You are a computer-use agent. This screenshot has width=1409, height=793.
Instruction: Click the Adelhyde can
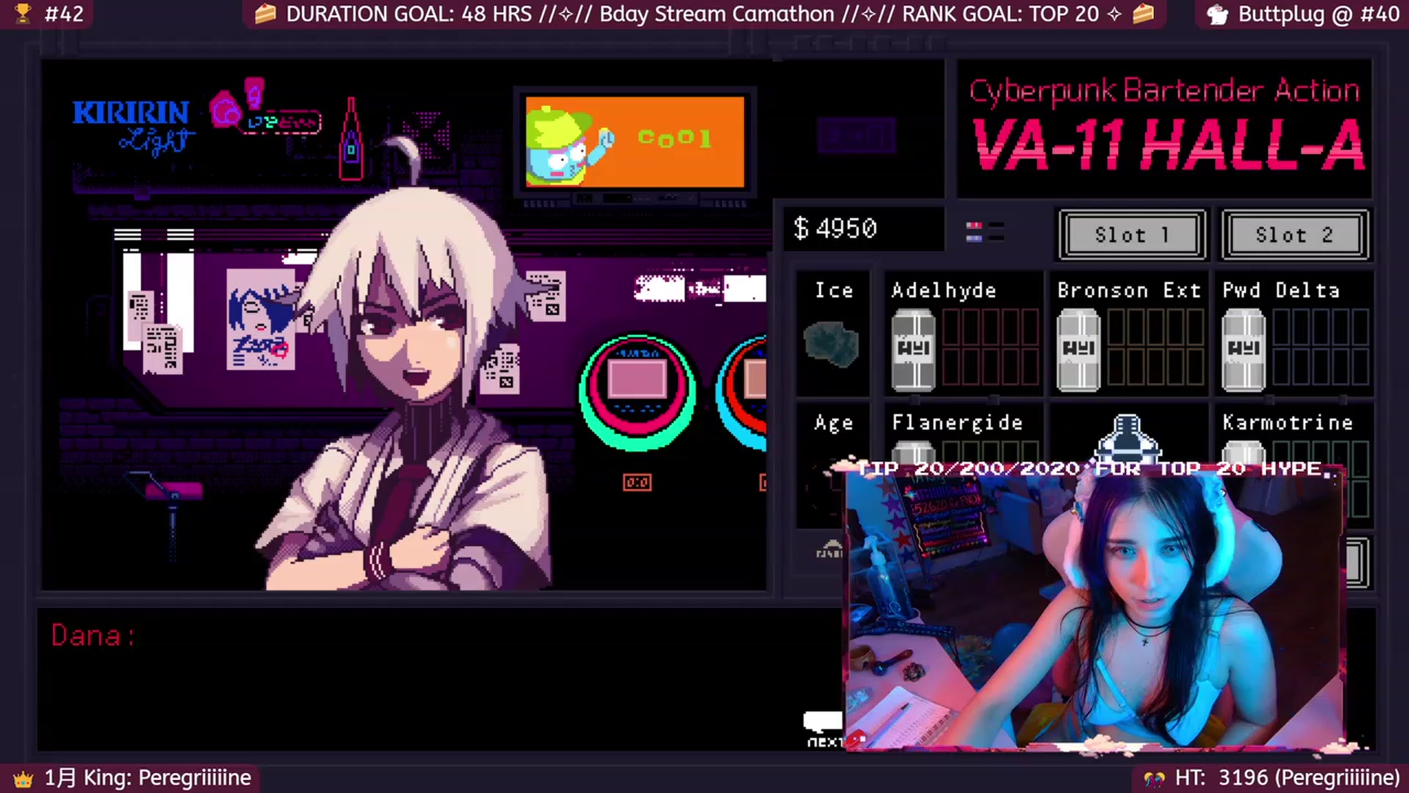tap(913, 350)
